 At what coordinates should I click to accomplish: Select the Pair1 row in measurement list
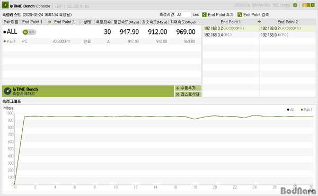point(101,41)
